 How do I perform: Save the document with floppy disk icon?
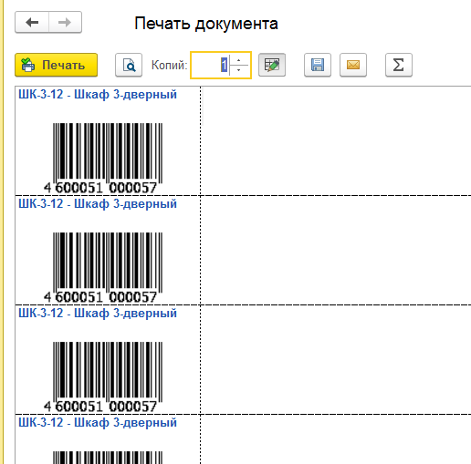point(318,65)
